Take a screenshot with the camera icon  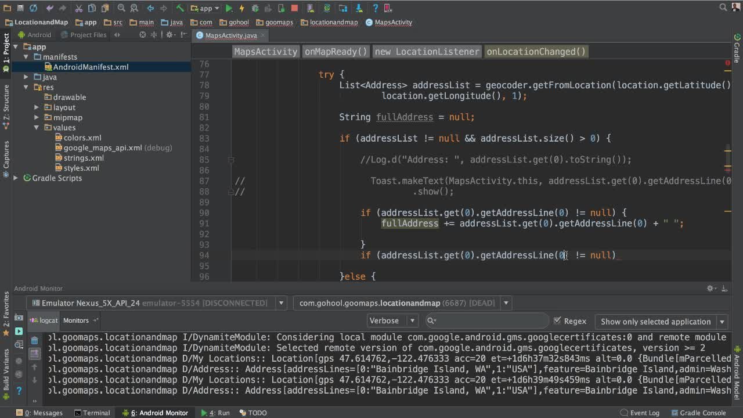pyautogui.click(x=19, y=318)
